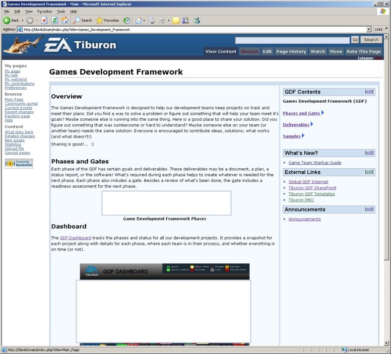Click the Framework Phases image placeholder
The height and width of the screenshot is (354, 391).
click(x=166, y=203)
